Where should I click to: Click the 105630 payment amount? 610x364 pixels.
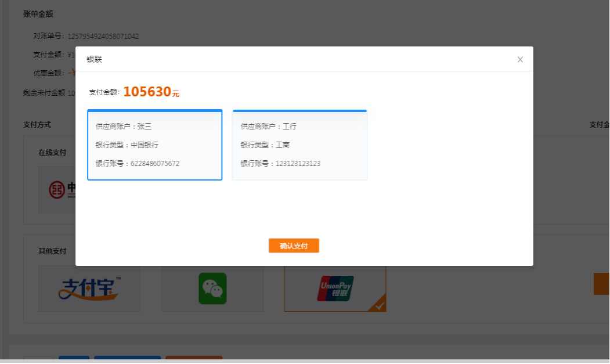click(x=147, y=92)
